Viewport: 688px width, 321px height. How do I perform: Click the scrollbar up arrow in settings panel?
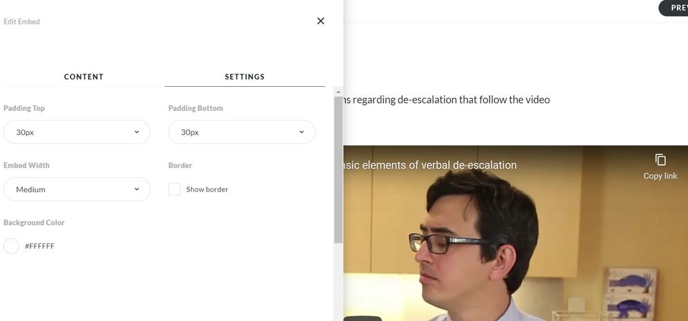[338, 92]
